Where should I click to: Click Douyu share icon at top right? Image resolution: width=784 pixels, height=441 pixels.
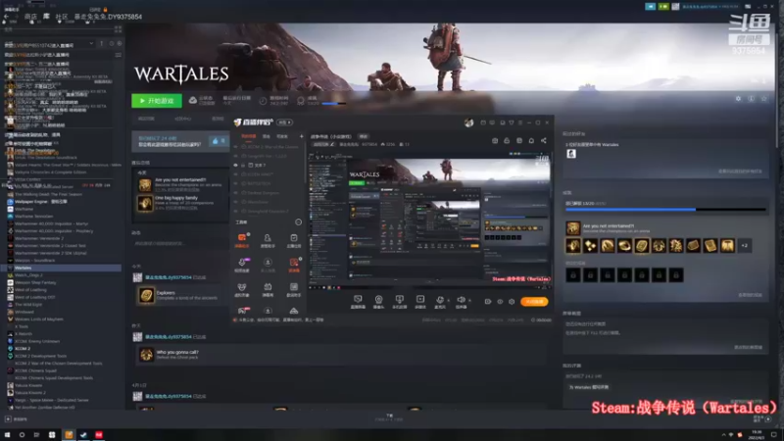544,140
